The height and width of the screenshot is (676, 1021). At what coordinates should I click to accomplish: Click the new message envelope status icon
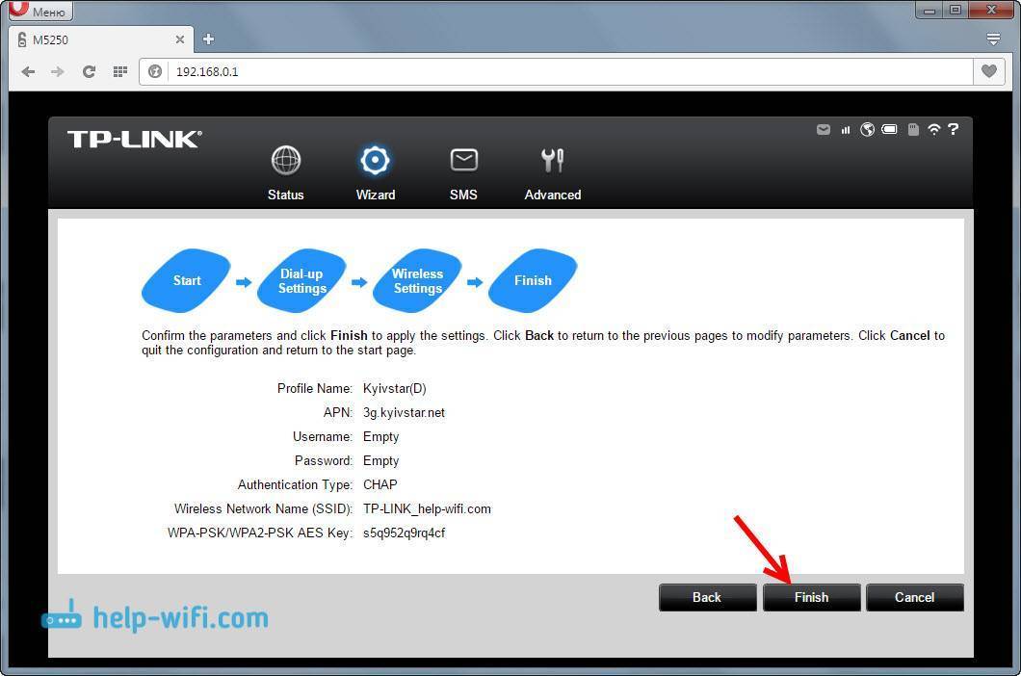point(823,130)
